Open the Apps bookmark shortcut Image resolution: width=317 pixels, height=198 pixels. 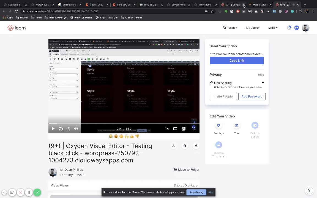(x=8, y=18)
